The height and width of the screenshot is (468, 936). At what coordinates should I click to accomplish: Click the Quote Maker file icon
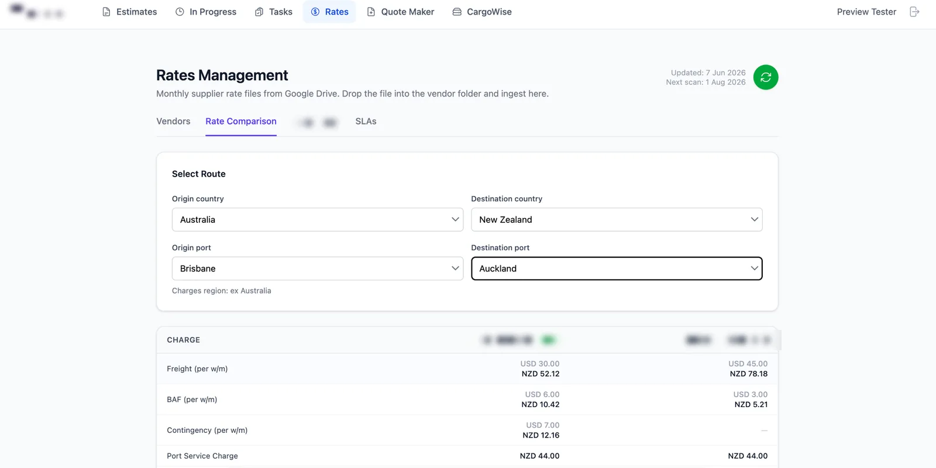tap(371, 12)
